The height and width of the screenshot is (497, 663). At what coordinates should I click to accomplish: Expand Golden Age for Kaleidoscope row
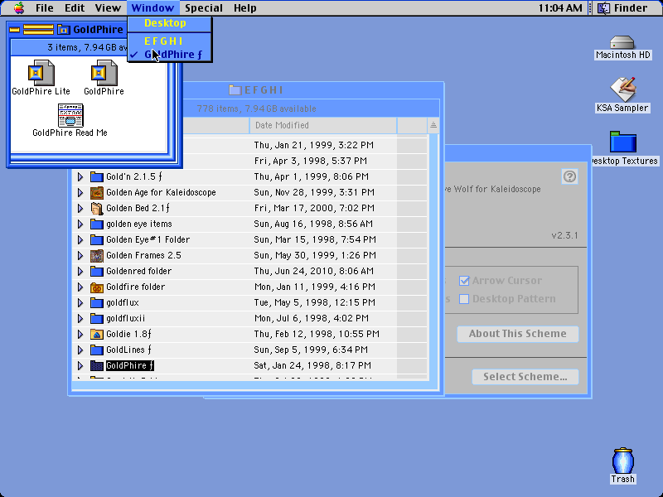(x=80, y=193)
